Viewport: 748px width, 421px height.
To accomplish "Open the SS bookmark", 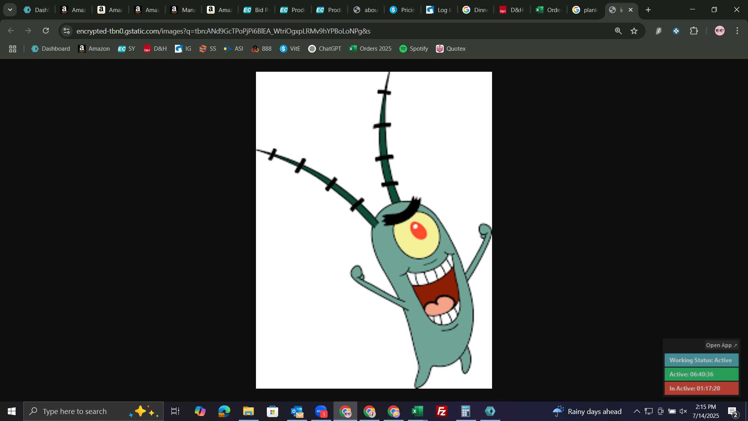I will click(208, 49).
